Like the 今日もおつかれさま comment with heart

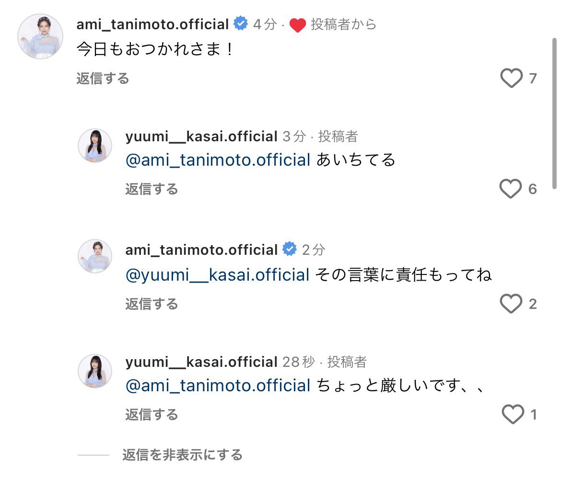pos(511,78)
